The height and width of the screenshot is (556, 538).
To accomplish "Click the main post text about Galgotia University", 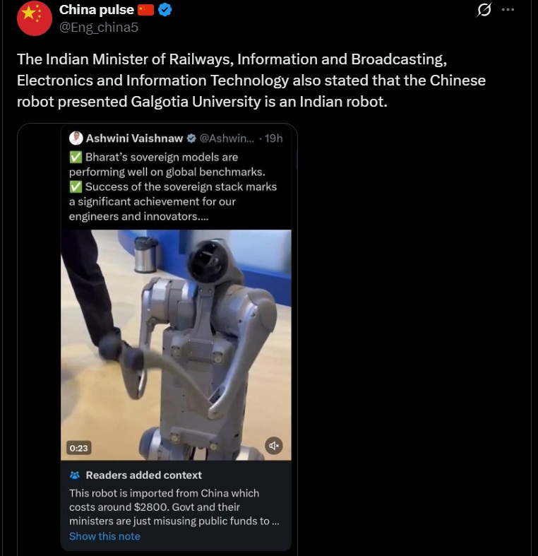I will point(251,80).
